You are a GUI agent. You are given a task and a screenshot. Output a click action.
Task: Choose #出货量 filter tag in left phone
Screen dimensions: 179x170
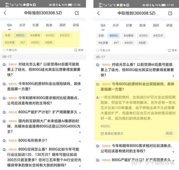pyautogui.click(x=10, y=43)
